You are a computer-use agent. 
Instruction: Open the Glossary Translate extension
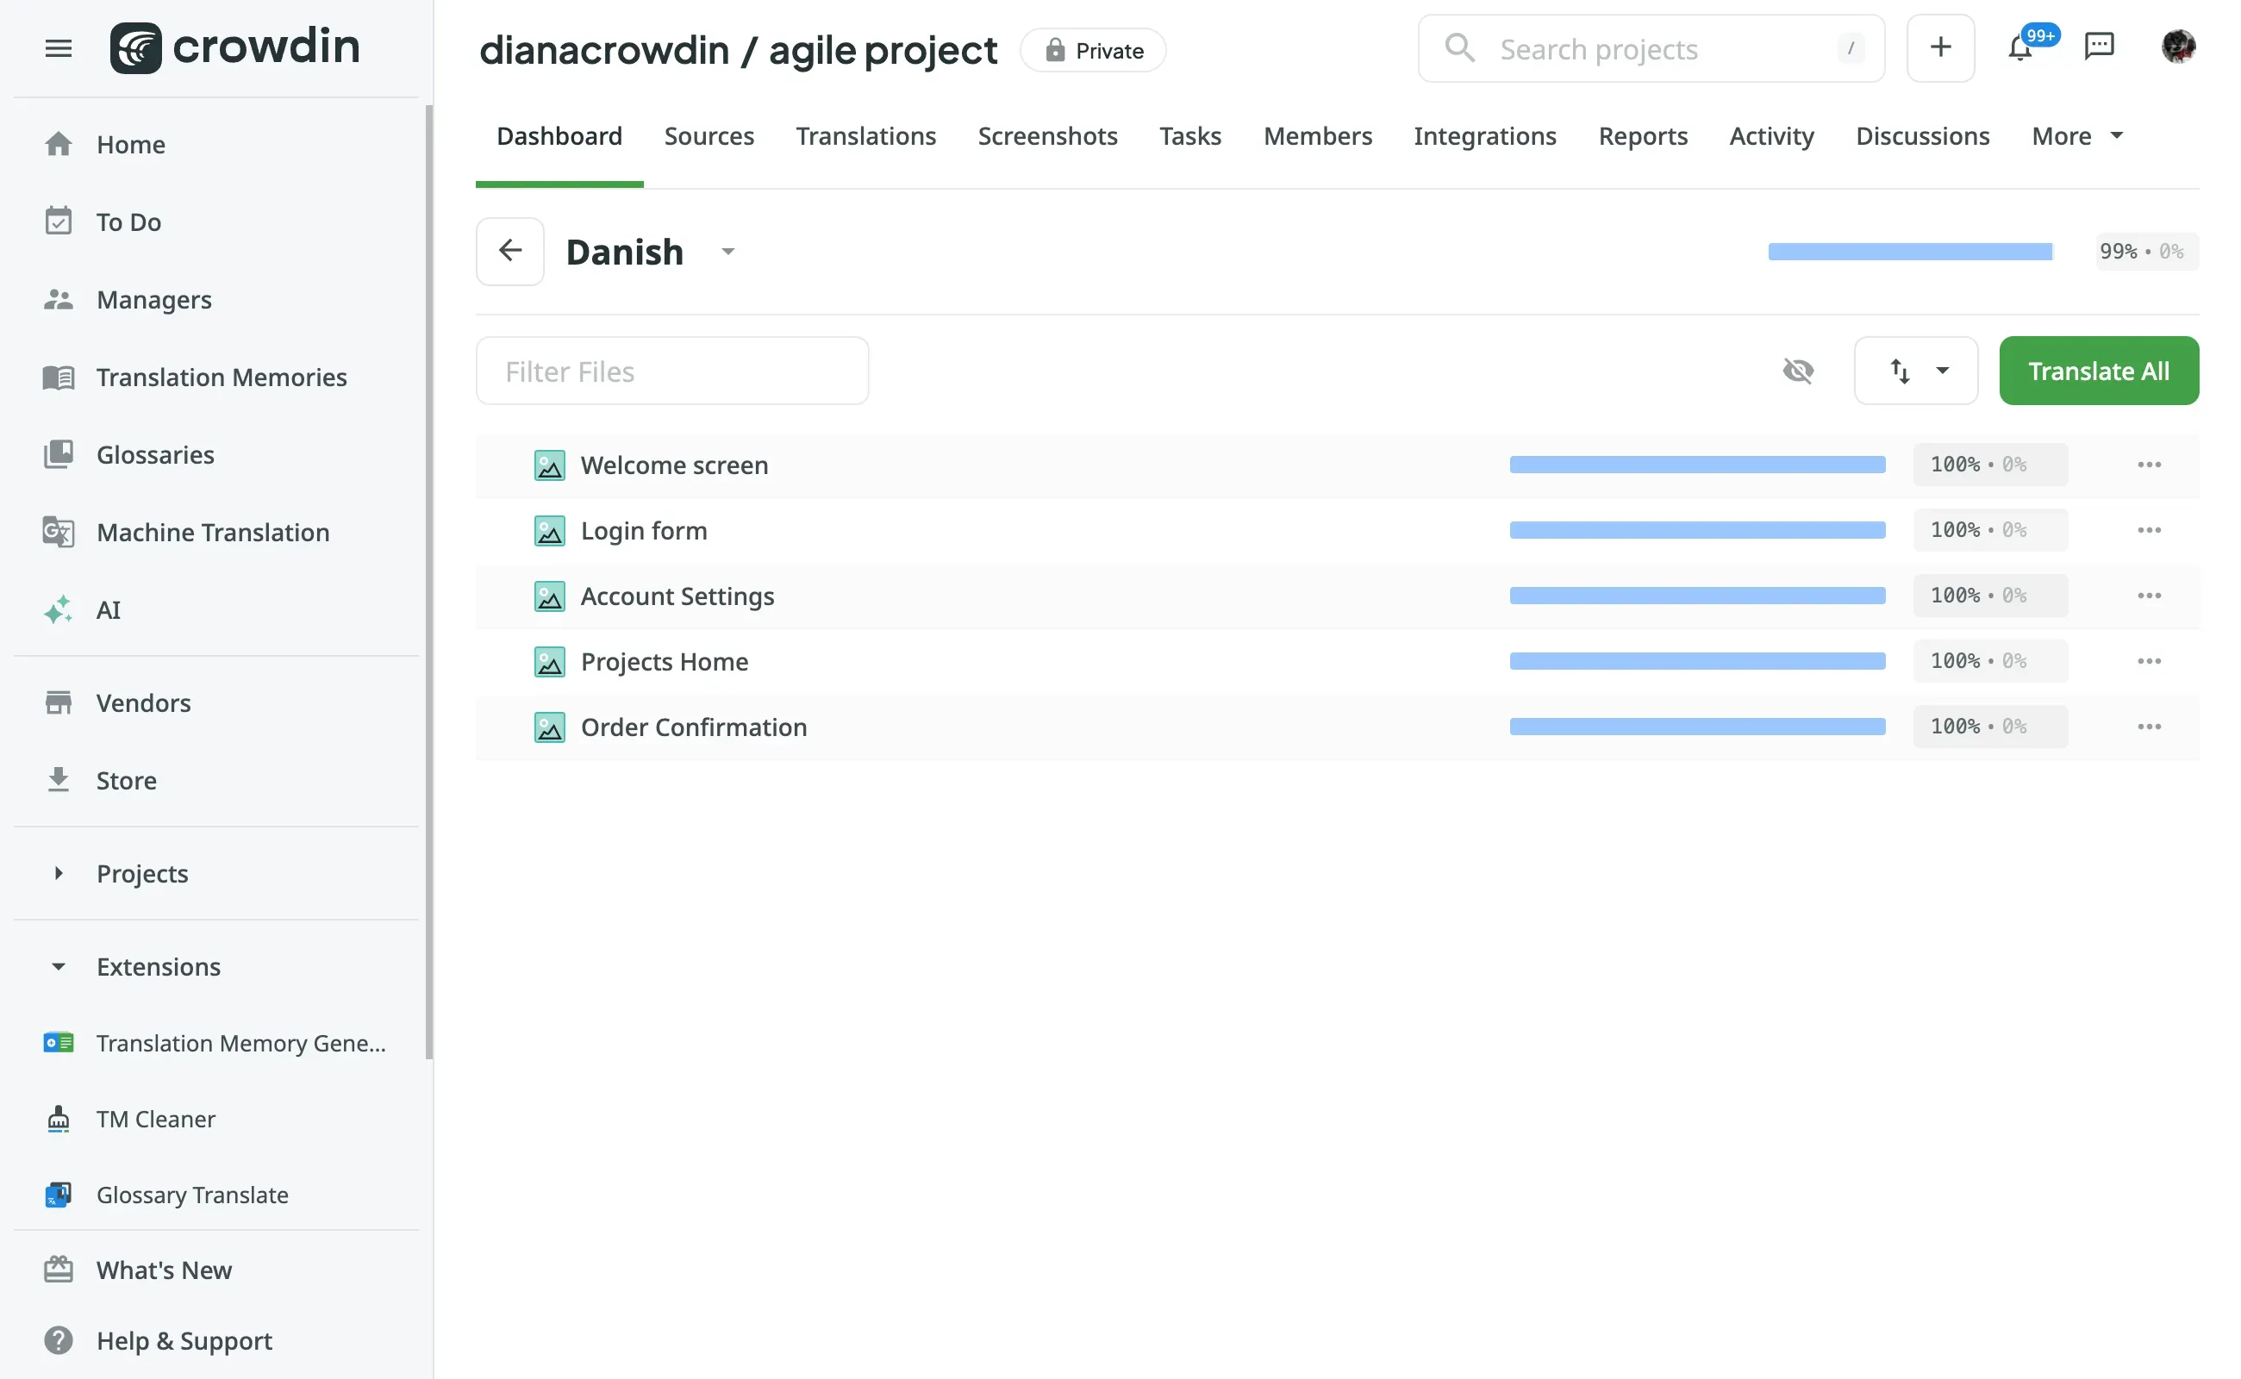click(x=191, y=1194)
